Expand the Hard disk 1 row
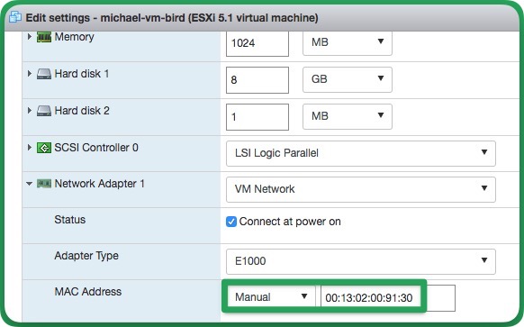Viewport: 524px width, 327px height. point(29,74)
